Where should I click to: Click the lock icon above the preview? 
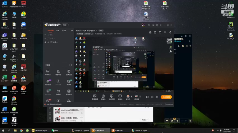point(155,32)
